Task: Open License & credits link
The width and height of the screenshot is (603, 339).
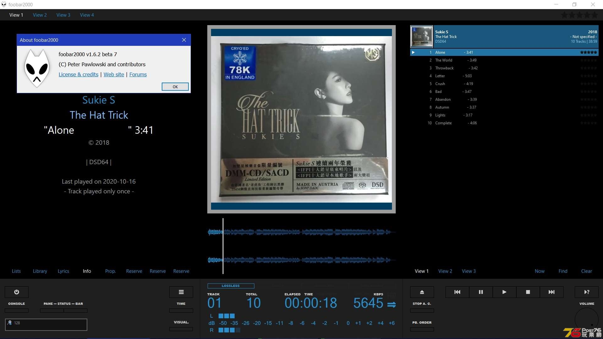Action: pos(79,74)
